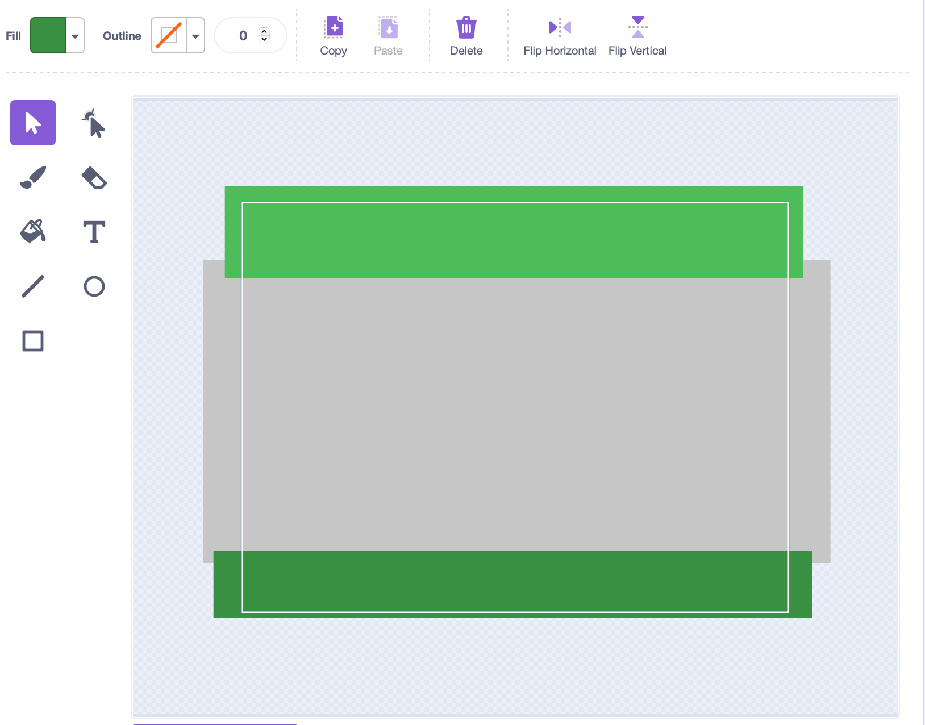Viewport: 925px width, 725px height.
Task: Select the Reshape tool
Action: (94, 123)
